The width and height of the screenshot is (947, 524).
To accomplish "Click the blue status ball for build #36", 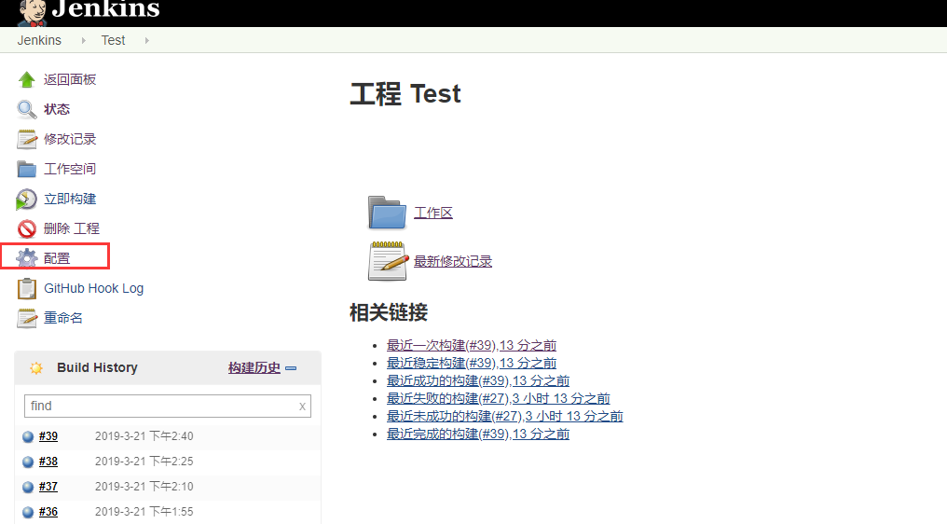I will pos(28,513).
